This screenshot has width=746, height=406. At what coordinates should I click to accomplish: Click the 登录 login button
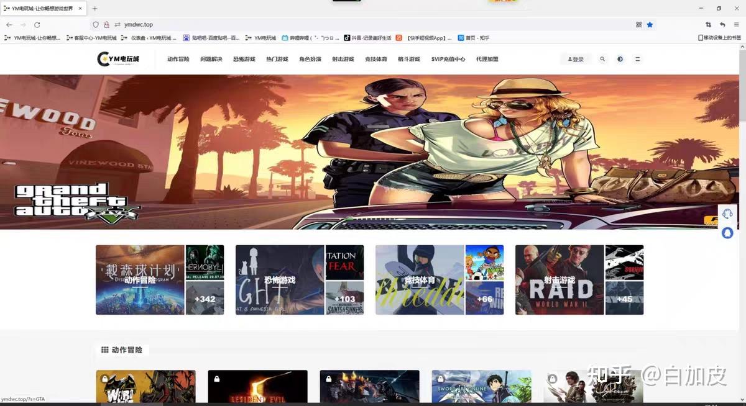click(576, 59)
